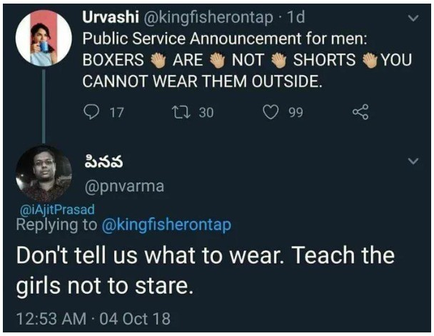
Task: Retweet Urvashi's tweet using the retweet icon
Action: point(180,112)
